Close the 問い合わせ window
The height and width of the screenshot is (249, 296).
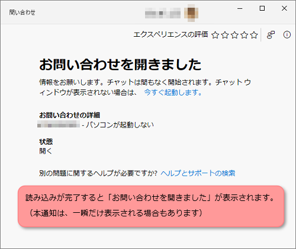point(284,8)
